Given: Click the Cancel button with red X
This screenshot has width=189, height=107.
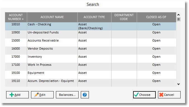Looking at the screenshot, I should click(x=169, y=95).
